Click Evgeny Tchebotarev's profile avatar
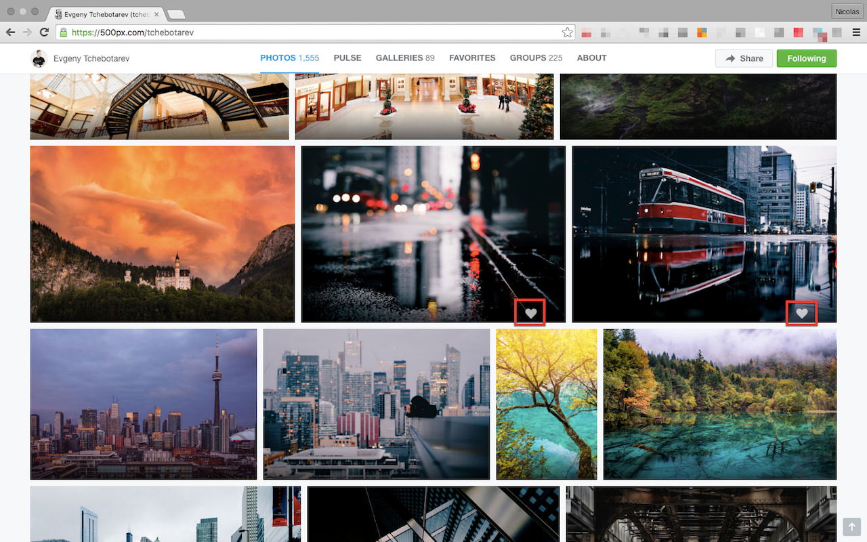Screen dimensions: 867x542 pos(39,58)
